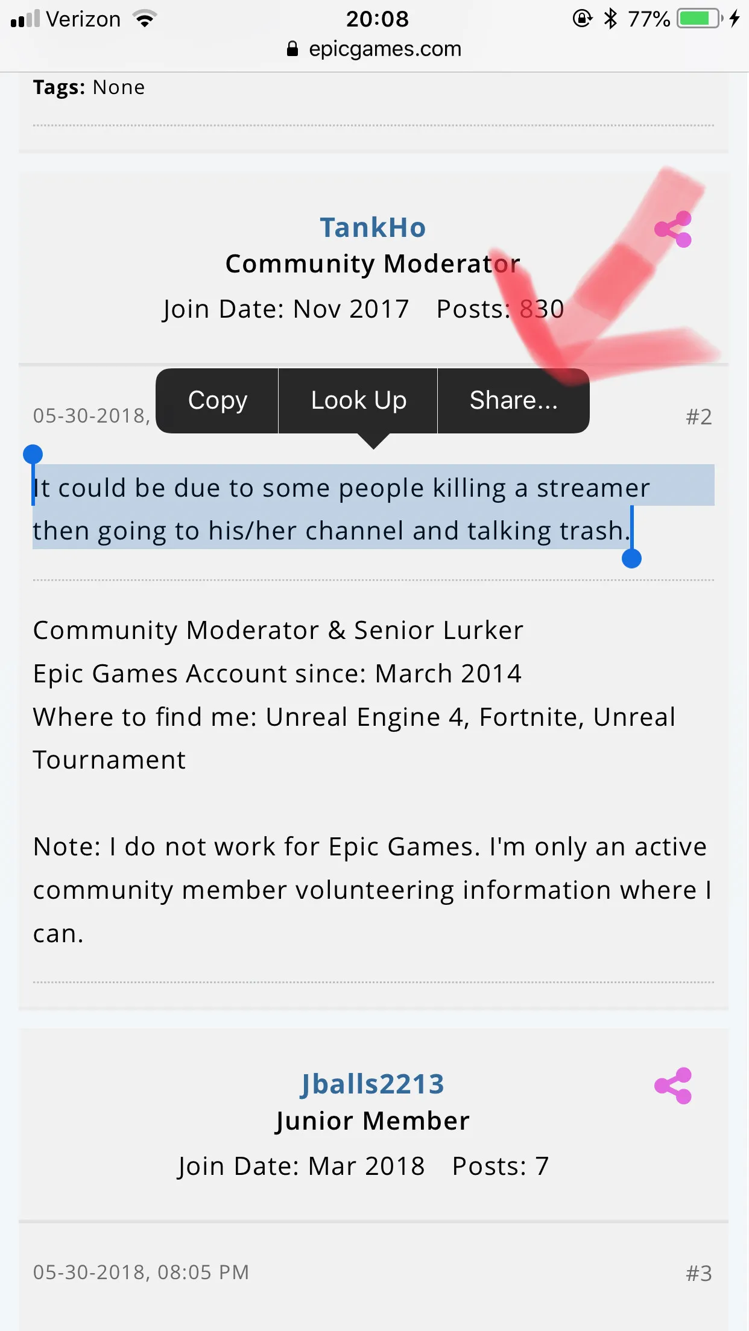Viewport: 749px width, 1331px height.
Task: Tap the 20:08 clock in status bar
Action: click(x=378, y=19)
